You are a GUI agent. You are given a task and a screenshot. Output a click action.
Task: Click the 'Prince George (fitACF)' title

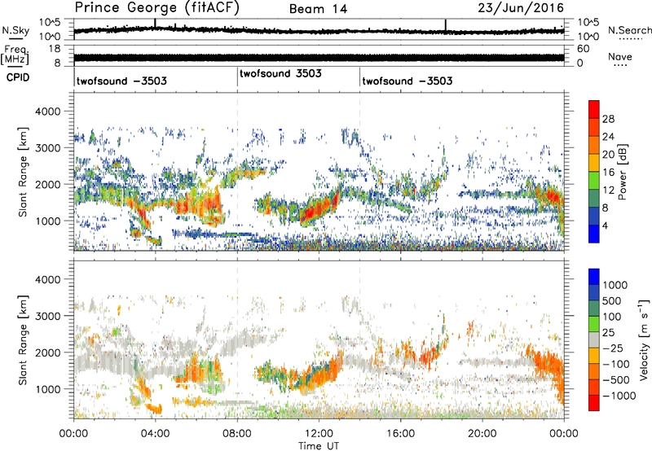tap(156, 8)
